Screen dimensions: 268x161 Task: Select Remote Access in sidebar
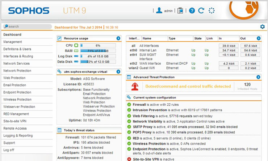pyautogui.click(x=27, y=128)
